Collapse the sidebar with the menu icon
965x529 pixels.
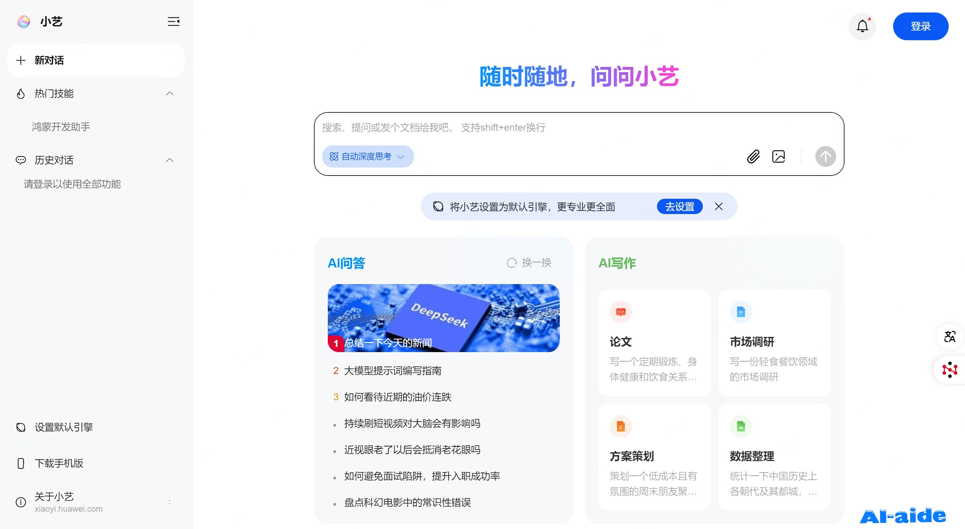[x=173, y=21]
